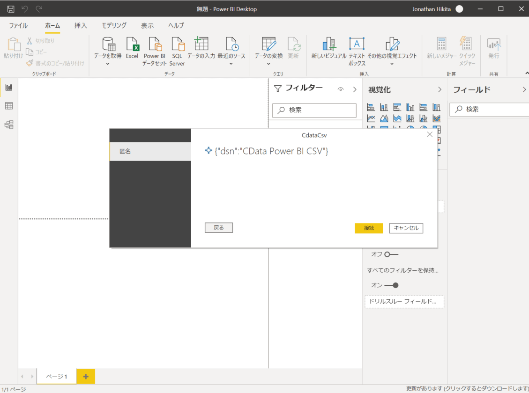Collapse the 視覚化 pane chevron
Viewport: 529px width, 393px height.
click(440, 89)
